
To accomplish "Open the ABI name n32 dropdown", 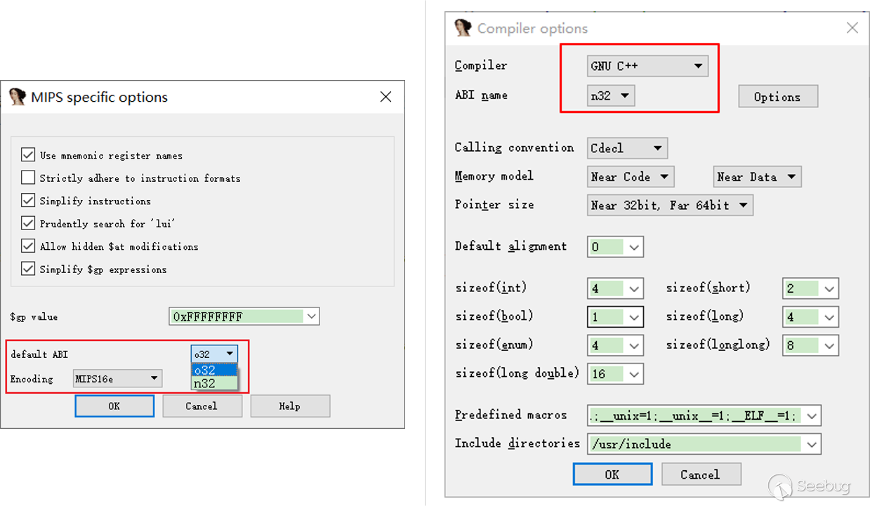I will pyautogui.click(x=611, y=96).
